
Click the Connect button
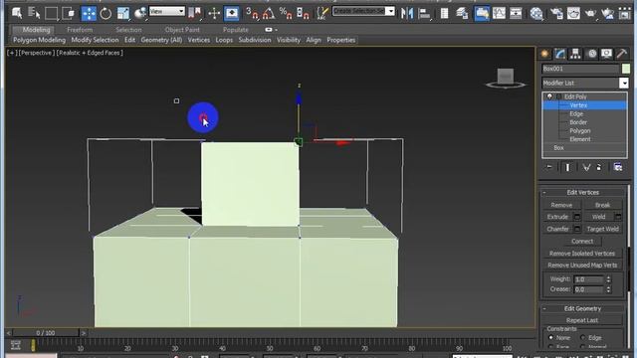582,241
